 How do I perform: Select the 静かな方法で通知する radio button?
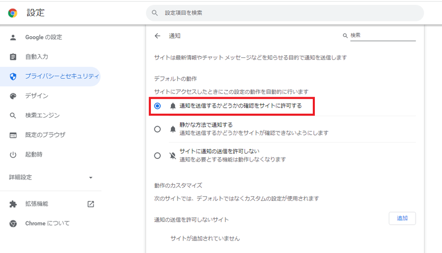(x=157, y=129)
